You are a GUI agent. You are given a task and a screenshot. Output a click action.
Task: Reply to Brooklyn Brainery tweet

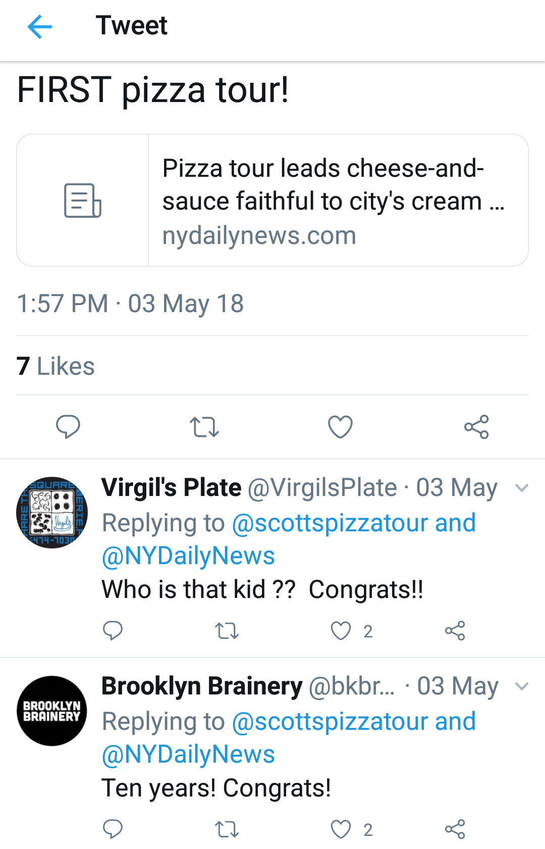point(113,829)
